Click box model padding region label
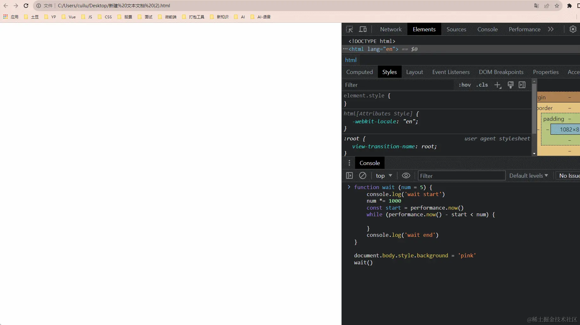580x325 pixels. pos(554,119)
